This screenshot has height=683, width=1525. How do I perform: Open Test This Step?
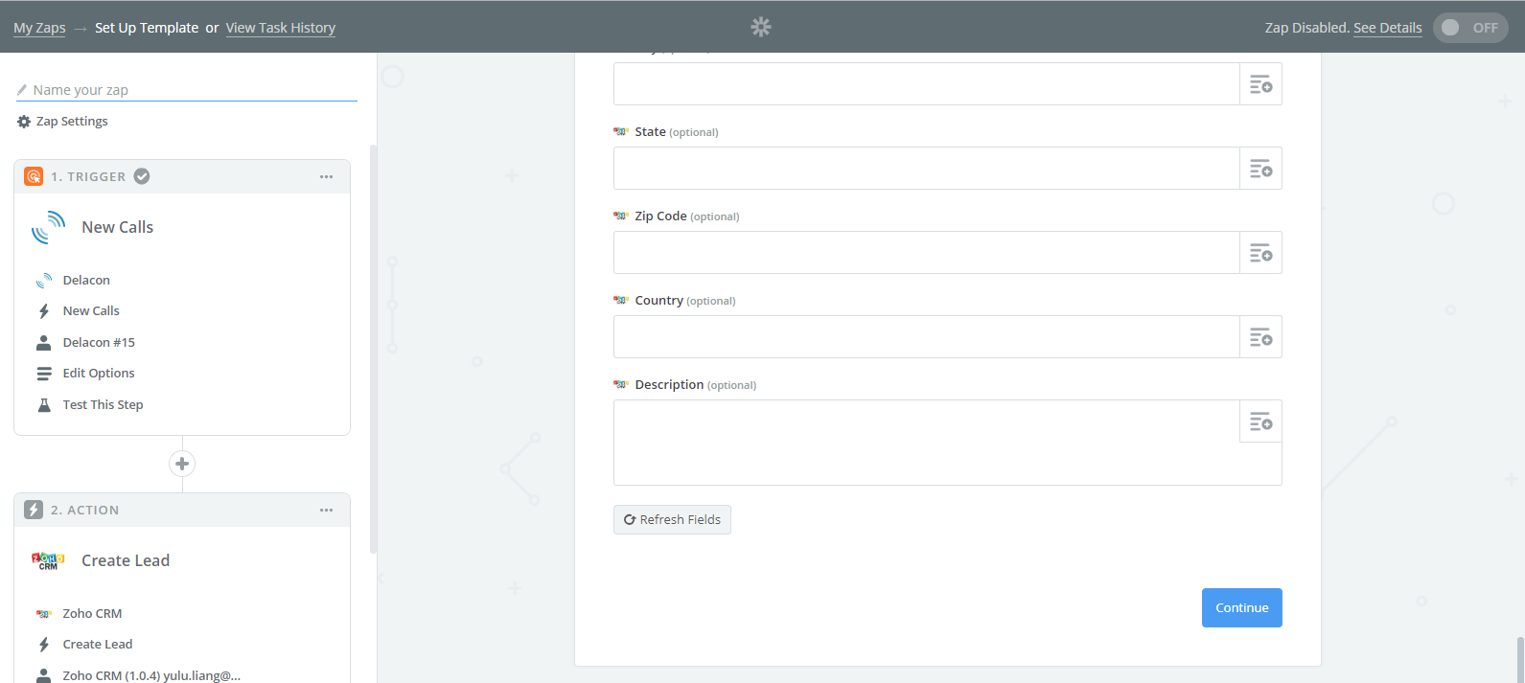103,404
